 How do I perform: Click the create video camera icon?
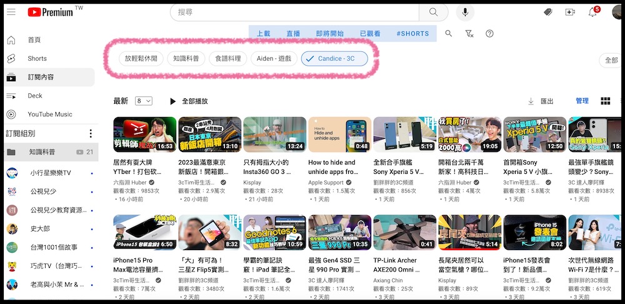click(x=570, y=12)
